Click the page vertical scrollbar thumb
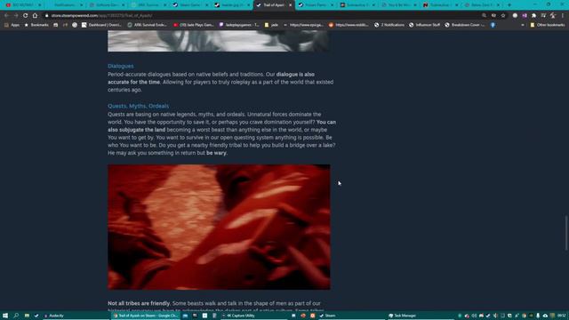The height and width of the screenshot is (320, 569). [x=565, y=233]
